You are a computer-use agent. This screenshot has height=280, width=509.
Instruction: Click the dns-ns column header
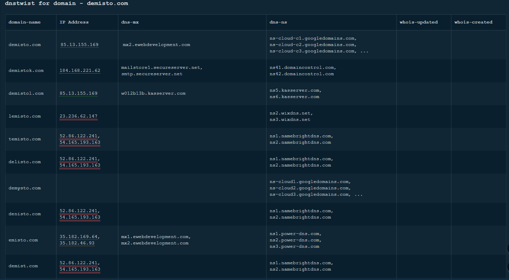pyautogui.click(x=278, y=22)
